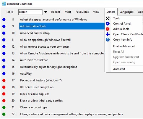Open the Languages menu
Viewport: 143px width, 119px height.
[126, 12]
